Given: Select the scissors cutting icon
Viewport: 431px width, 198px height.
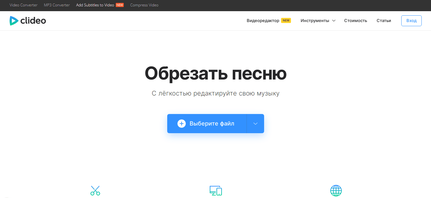Looking at the screenshot, I should (x=95, y=190).
